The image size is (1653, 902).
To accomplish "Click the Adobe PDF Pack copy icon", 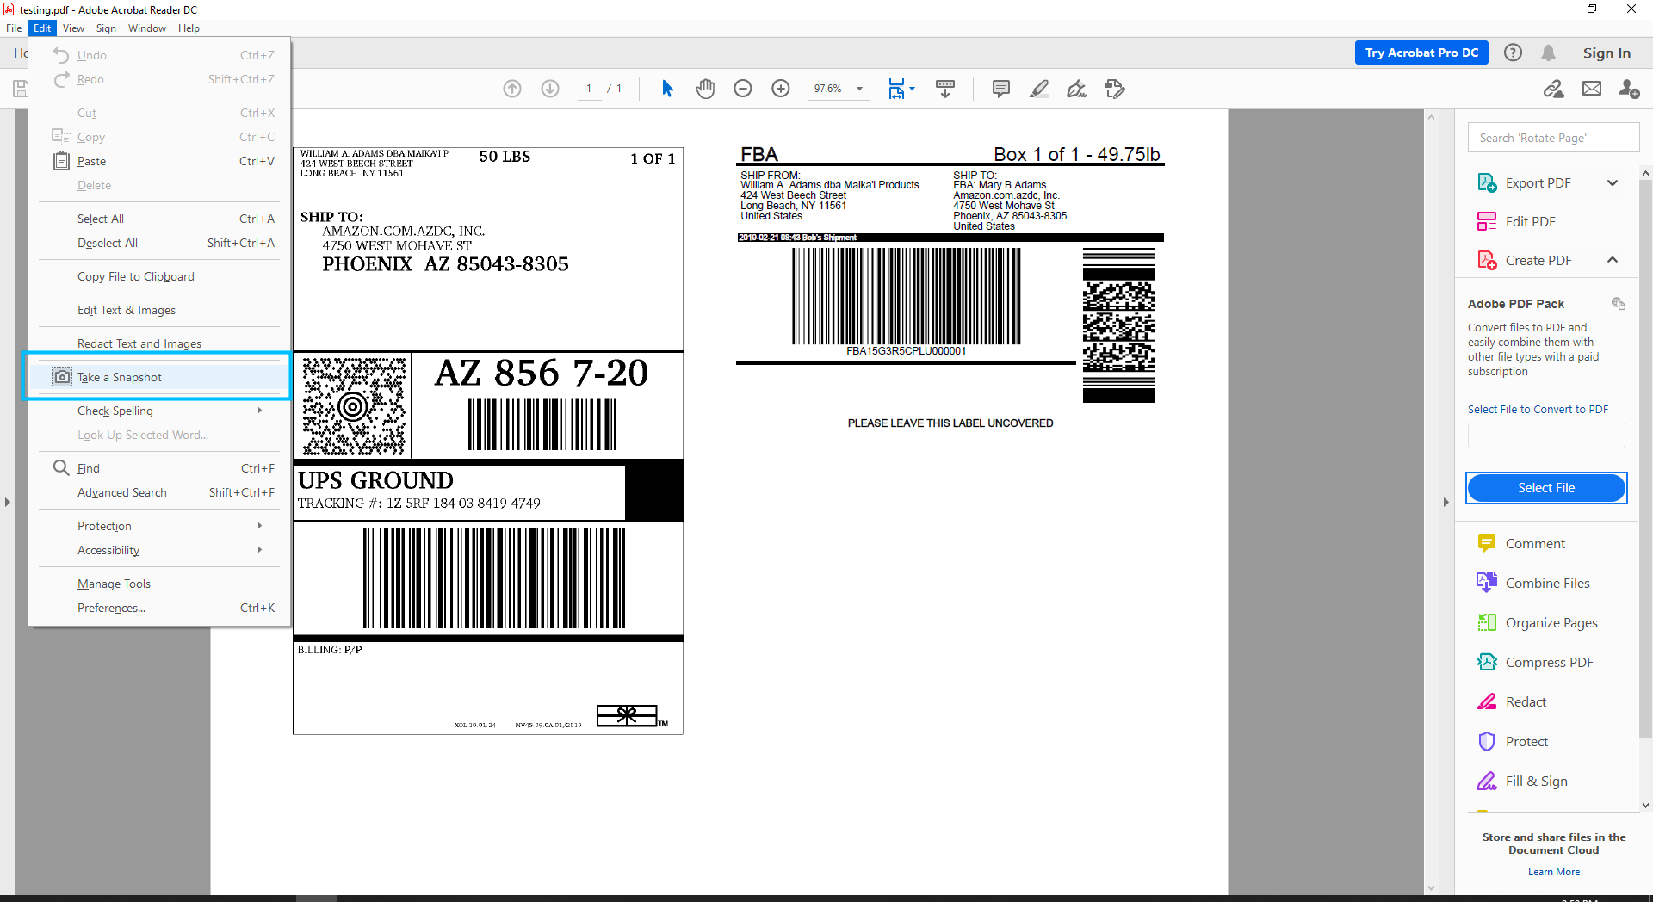I will [x=1619, y=304].
